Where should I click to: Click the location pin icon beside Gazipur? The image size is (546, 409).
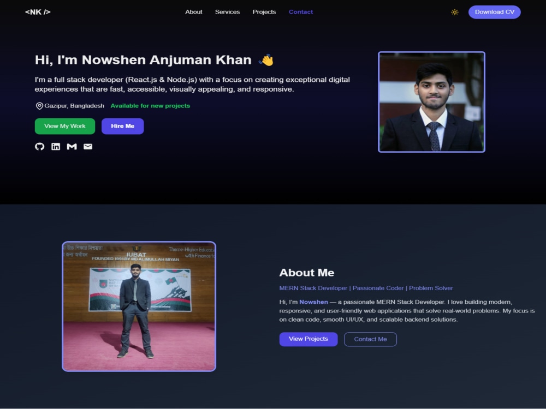click(39, 106)
